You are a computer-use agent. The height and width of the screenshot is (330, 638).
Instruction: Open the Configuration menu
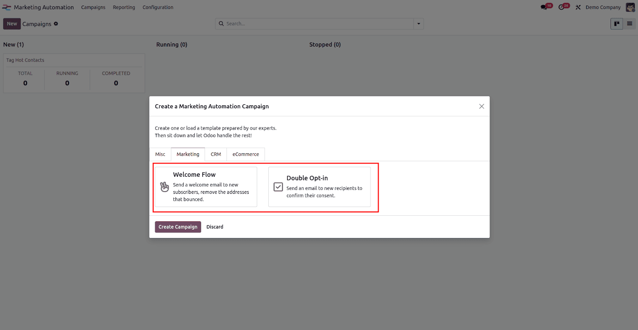[x=158, y=7]
